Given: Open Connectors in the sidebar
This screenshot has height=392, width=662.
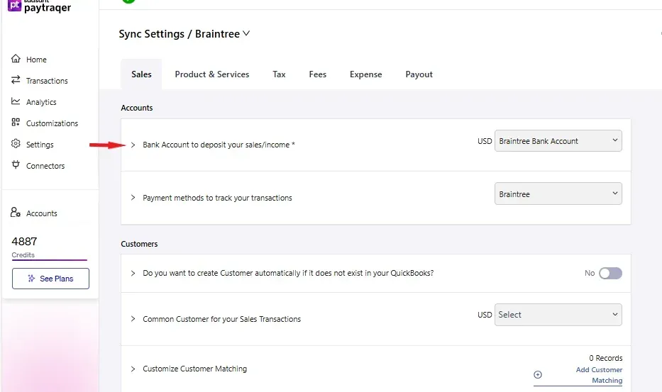Looking at the screenshot, I should [x=45, y=166].
